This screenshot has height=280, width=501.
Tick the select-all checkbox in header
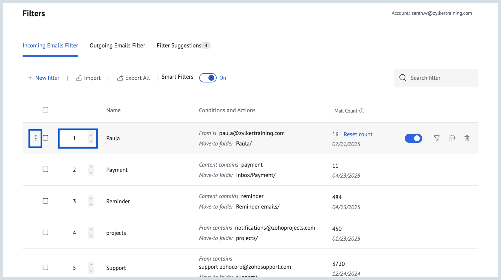[x=45, y=110]
